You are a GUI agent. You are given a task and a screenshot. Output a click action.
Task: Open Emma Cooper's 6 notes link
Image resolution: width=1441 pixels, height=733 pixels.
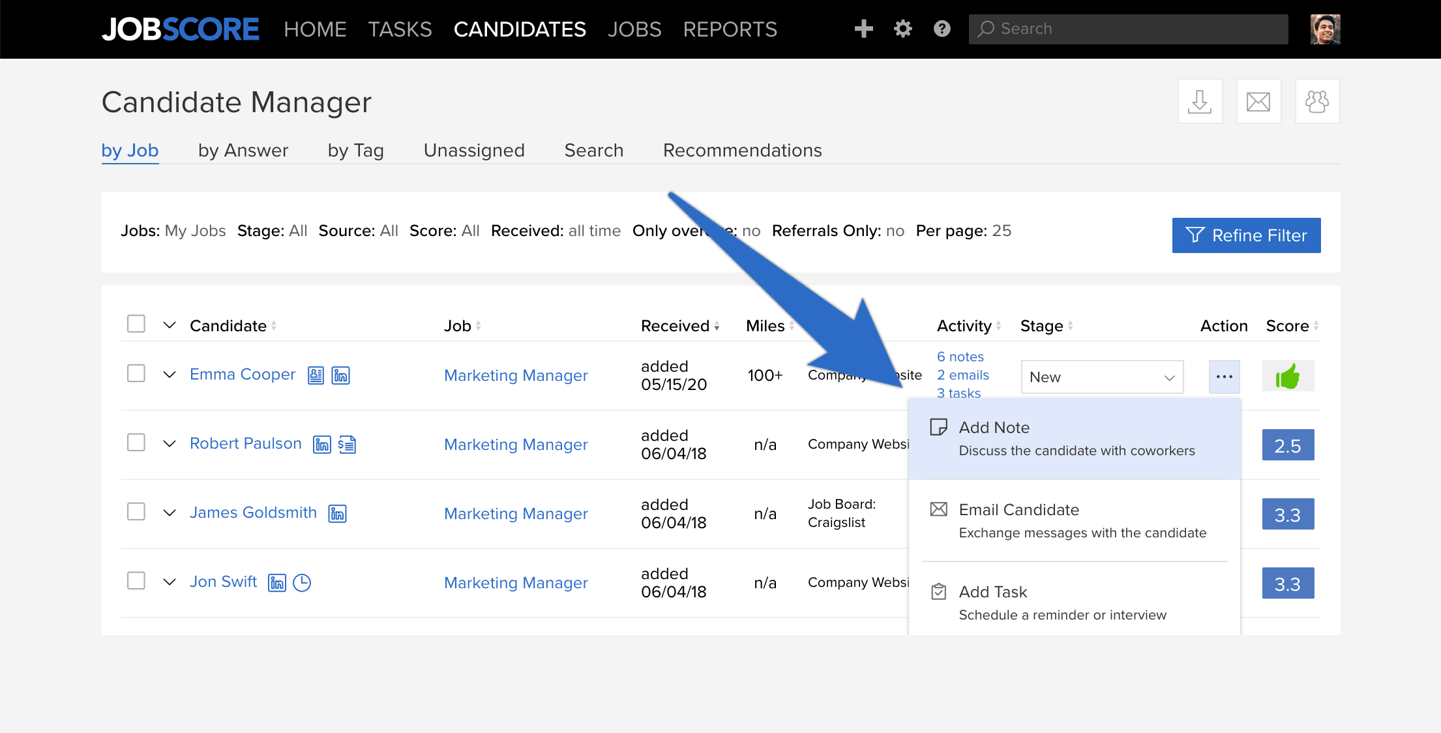pyautogui.click(x=960, y=357)
